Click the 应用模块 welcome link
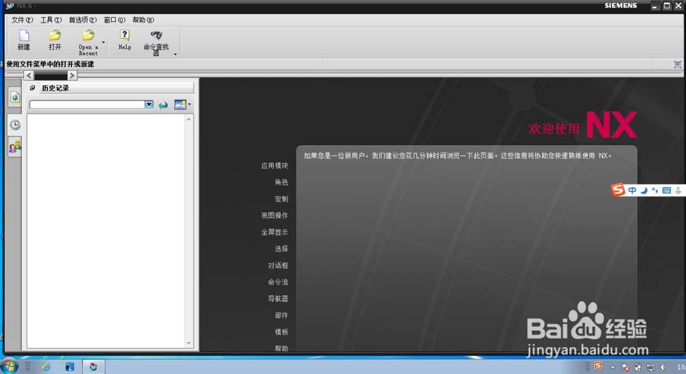The width and height of the screenshot is (686, 374). pyautogui.click(x=275, y=166)
